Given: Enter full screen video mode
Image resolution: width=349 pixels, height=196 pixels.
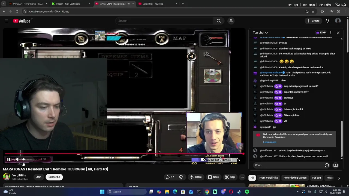Looking at the screenshot, I should tap(238, 160).
